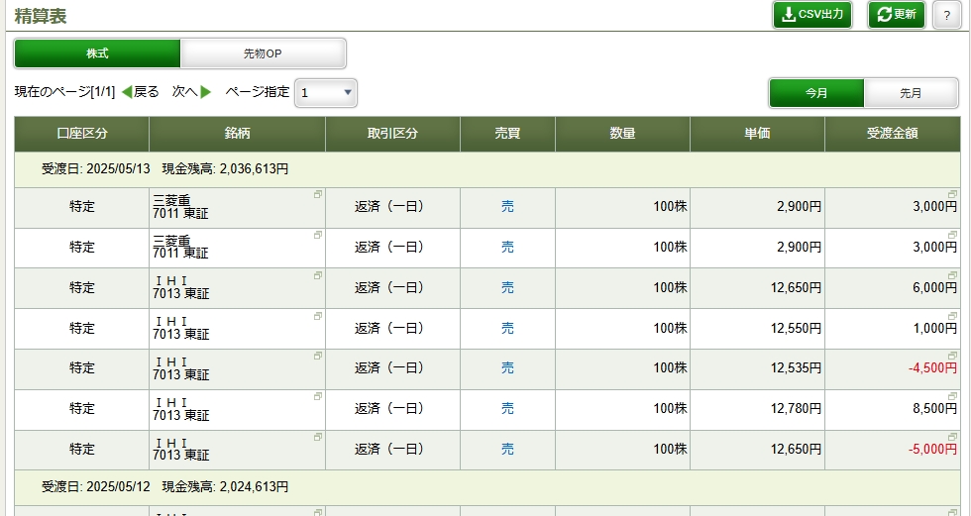Viewport: 971px width, 516px height.
Task: Click the 8,500円 settlement amount
Action: point(935,408)
